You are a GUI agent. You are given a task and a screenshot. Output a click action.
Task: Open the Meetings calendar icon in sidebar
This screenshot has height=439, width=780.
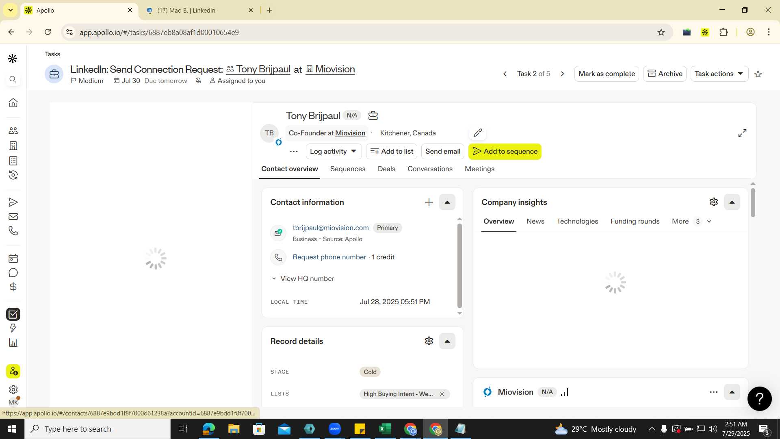point(13,258)
